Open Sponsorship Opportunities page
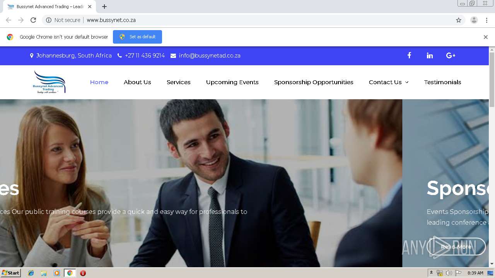 pyautogui.click(x=314, y=82)
